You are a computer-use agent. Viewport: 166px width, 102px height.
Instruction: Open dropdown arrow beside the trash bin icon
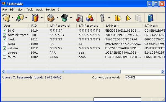click(x=71, y=18)
